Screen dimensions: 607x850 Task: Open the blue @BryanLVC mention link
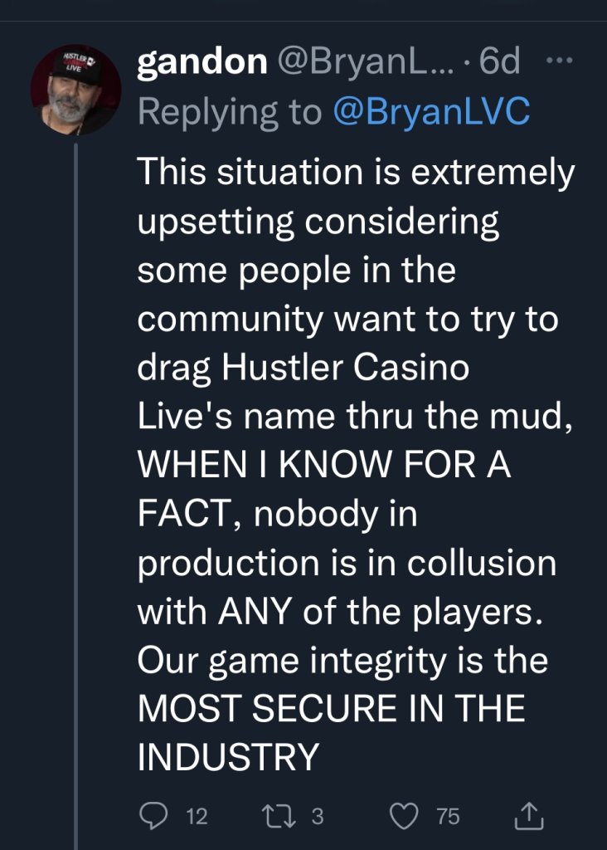coord(430,112)
